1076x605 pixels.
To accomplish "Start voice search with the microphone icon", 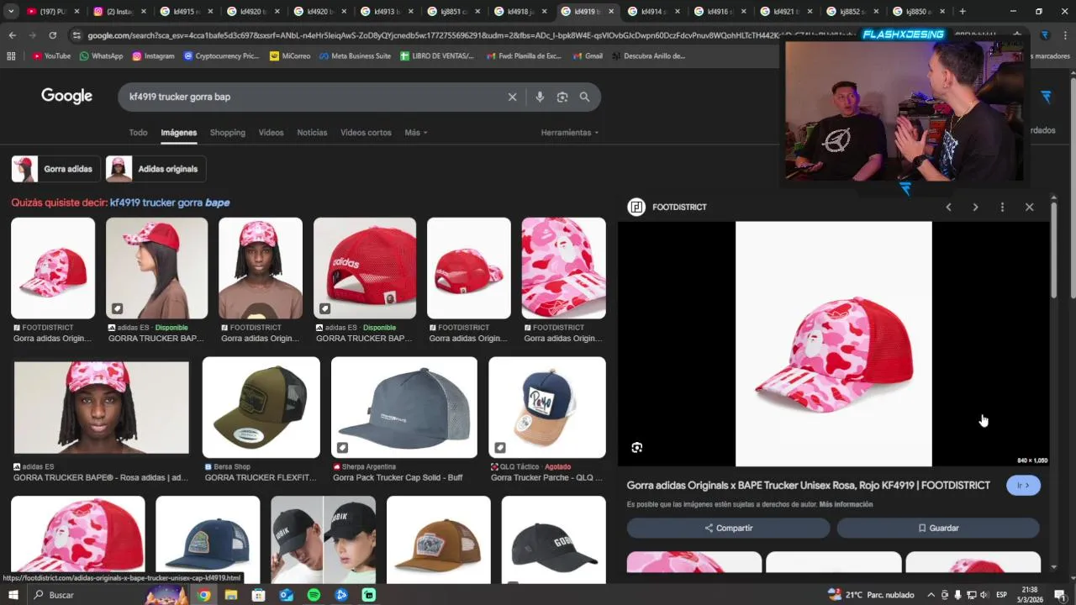I will click(x=540, y=97).
